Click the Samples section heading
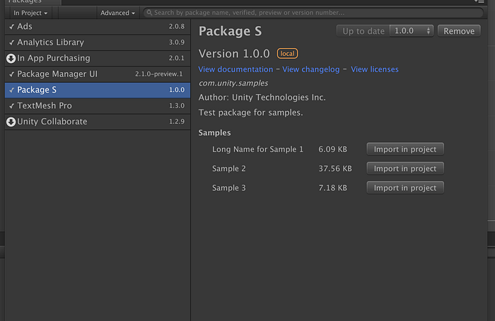Image resolution: width=495 pixels, height=321 pixels. point(215,133)
